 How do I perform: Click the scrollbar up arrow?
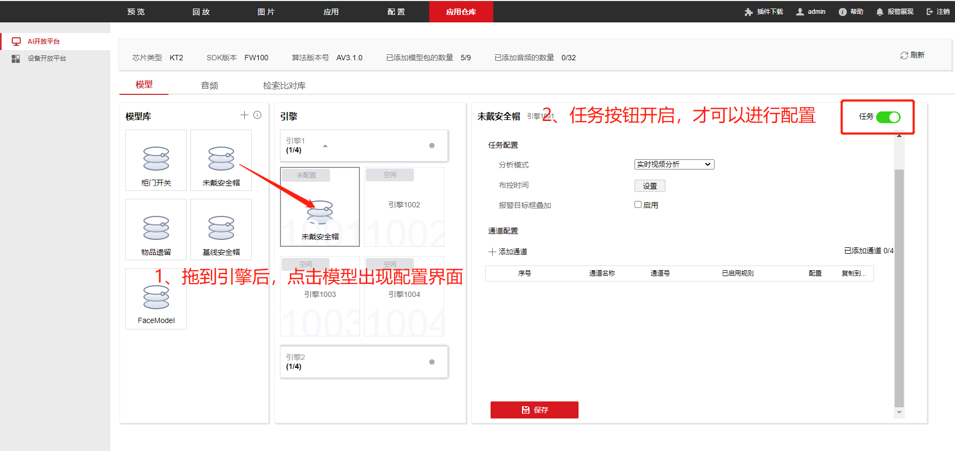pyautogui.click(x=899, y=136)
